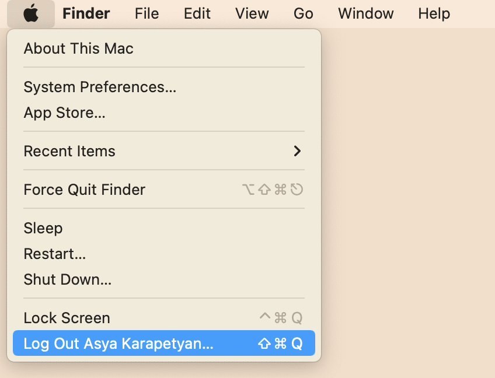Choose App Store from the menu
The image size is (495, 378).
point(64,113)
